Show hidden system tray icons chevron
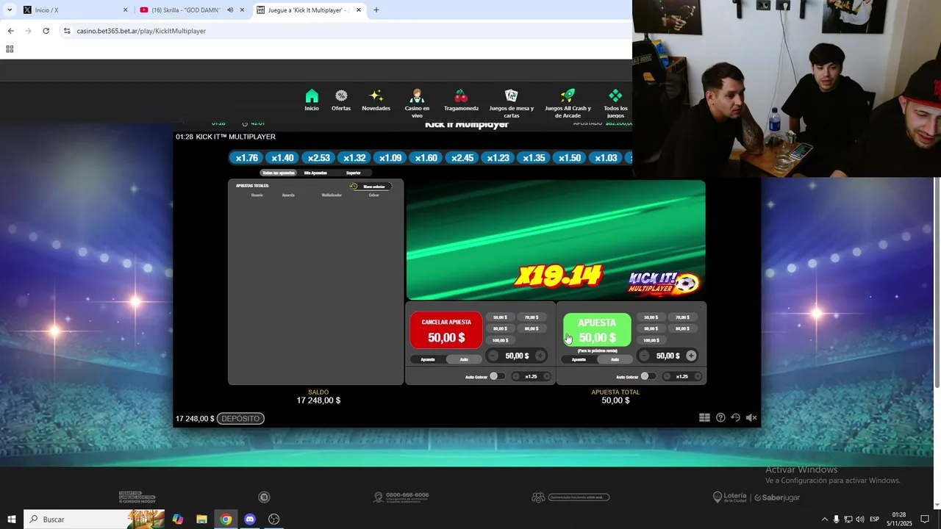The image size is (941, 529). click(x=824, y=519)
